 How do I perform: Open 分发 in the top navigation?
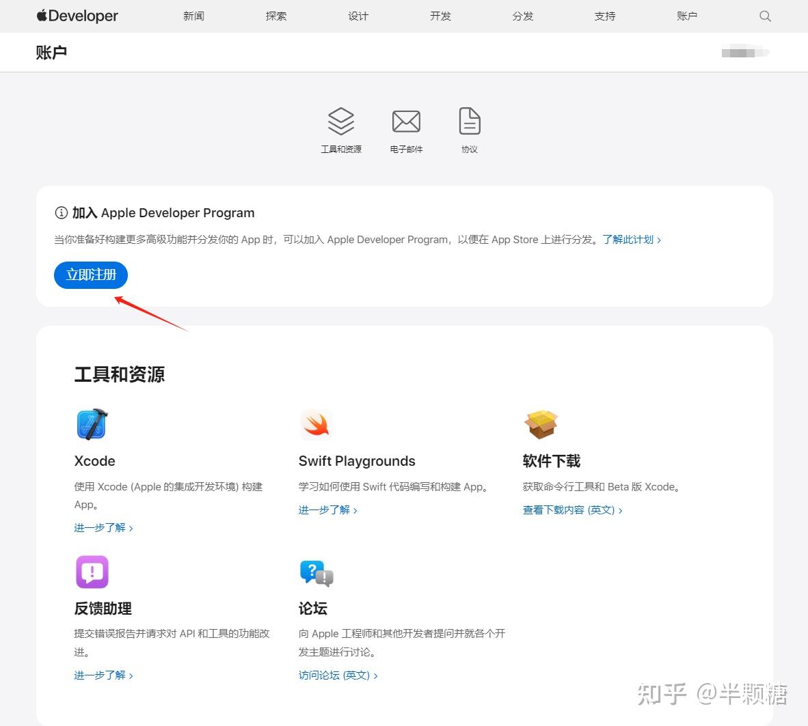pyautogui.click(x=523, y=16)
